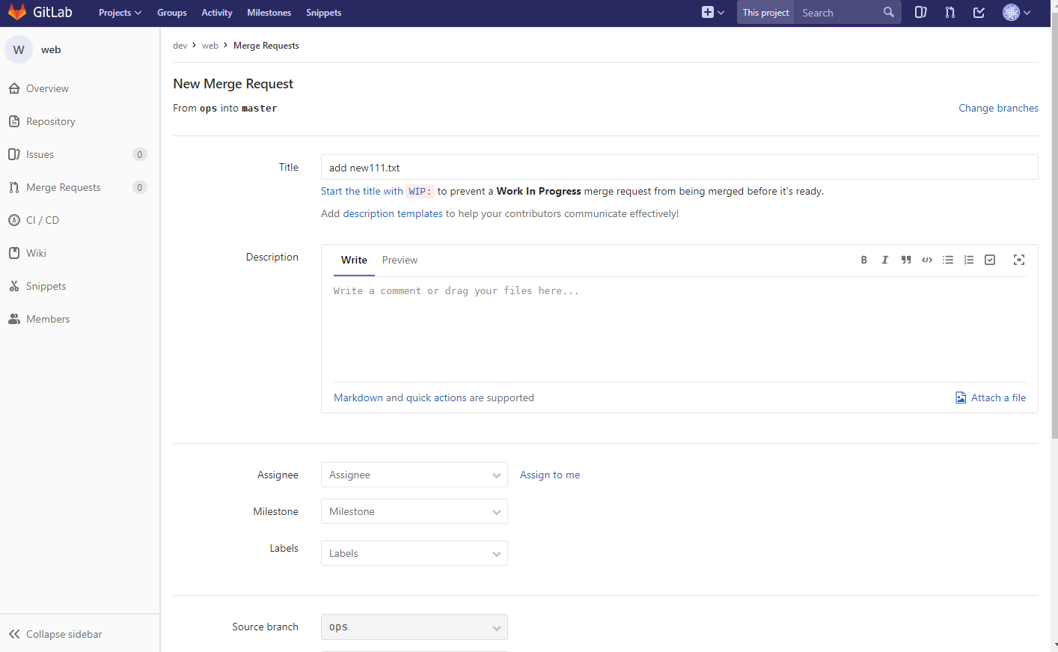1058x652 pixels.
Task: Expand the Projects dropdown in navbar
Action: (120, 13)
